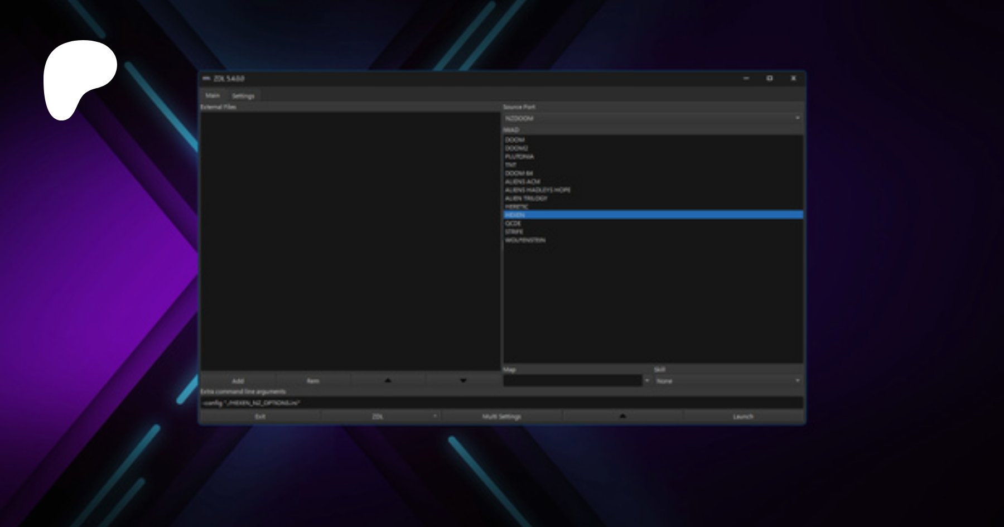Expand the Skill dropdown set to None
Viewport: 1004px width, 527px height.
[x=728, y=381]
